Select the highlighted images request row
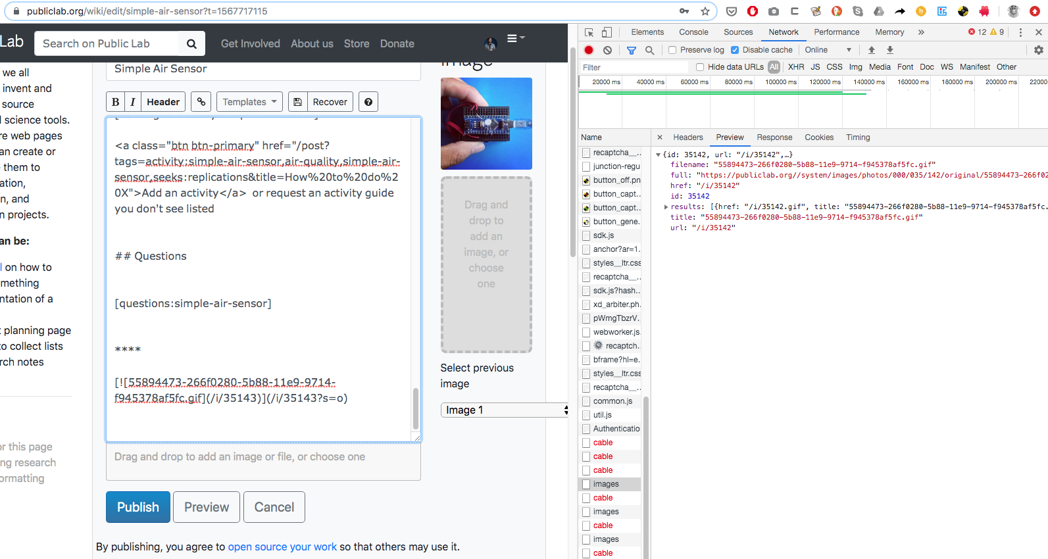This screenshot has height=559, width=1048. (x=610, y=484)
